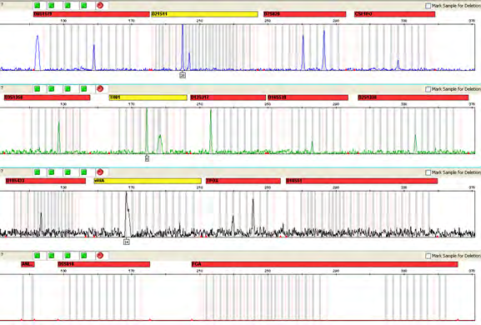Click allele label box under TH01 peak

pos(147,158)
